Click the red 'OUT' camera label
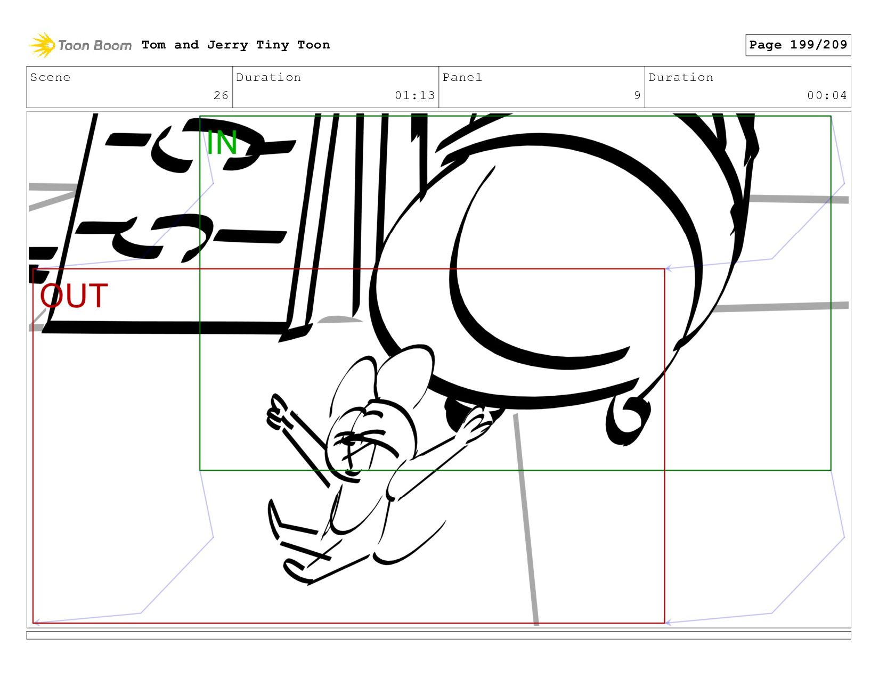Screen dimensions: 879x679 [x=74, y=296]
